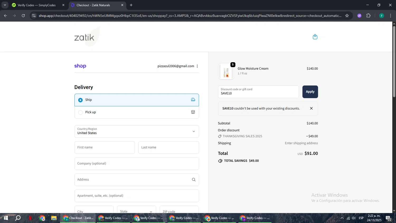Open the account options three-dot menu
This screenshot has height=223, width=396.
[197, 66]
